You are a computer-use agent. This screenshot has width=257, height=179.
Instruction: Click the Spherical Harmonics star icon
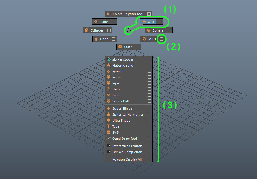pyautogui.click(x=108, y=114)
